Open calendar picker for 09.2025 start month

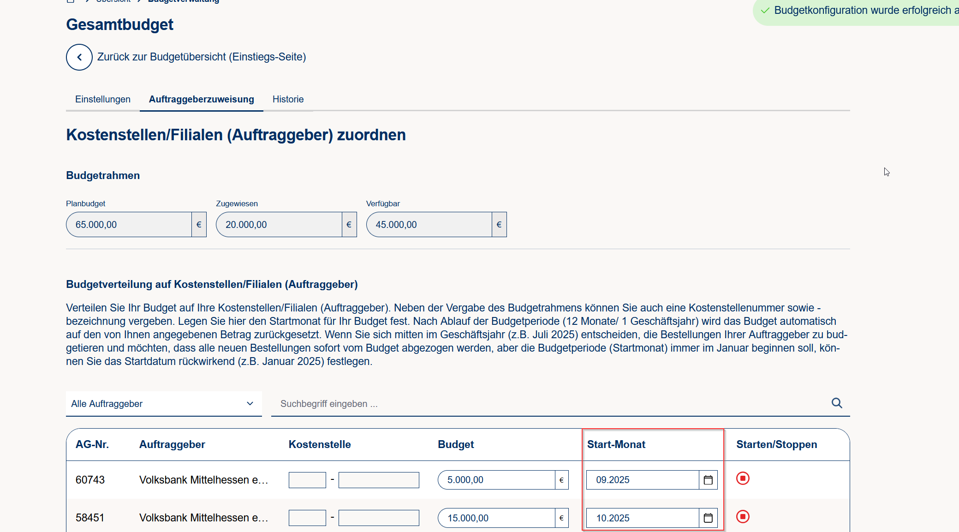tap(708, 480)
